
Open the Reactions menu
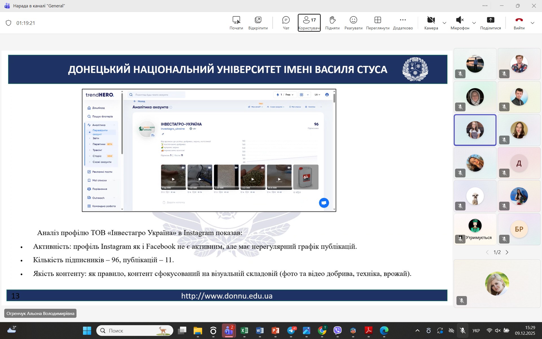tap(353, 23)
